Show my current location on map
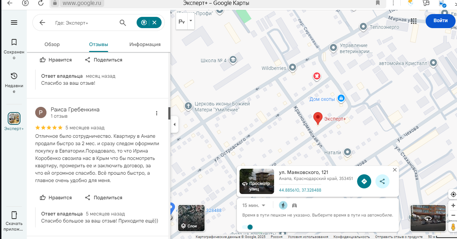457x239 pixels. click(453, 194)
